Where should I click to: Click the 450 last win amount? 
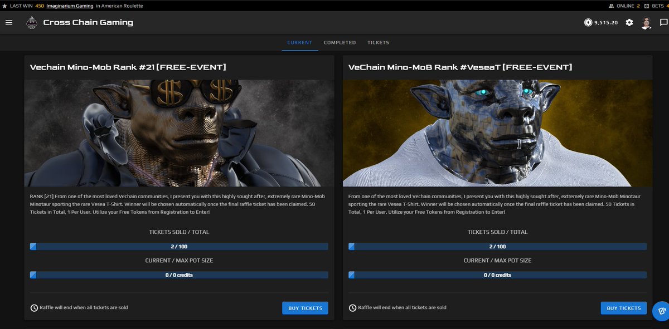click(40, 6)
